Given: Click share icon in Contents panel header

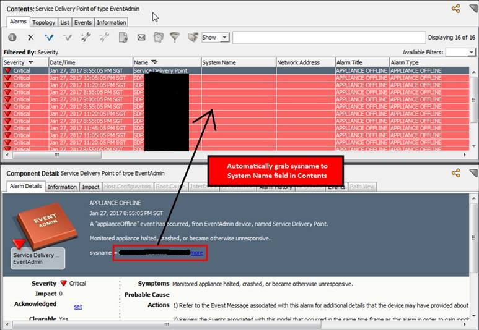Looking at the screenshot, I should pyautogui.click(x=456, y=9).
